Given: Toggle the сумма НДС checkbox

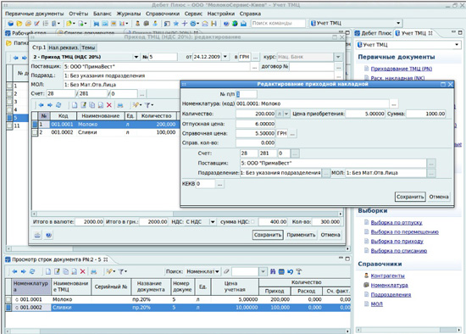Looking at the screenshot, I should [252, 221].
